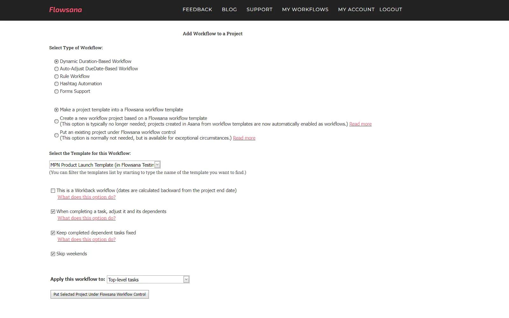This screenshot has width=509, height=318.
Task: Select Hashtag Automation workflow type
Action: [x=57, y=84]
